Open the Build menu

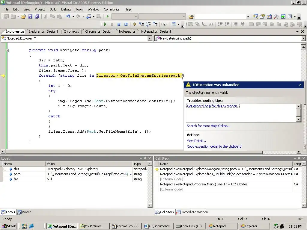(53, 9)
